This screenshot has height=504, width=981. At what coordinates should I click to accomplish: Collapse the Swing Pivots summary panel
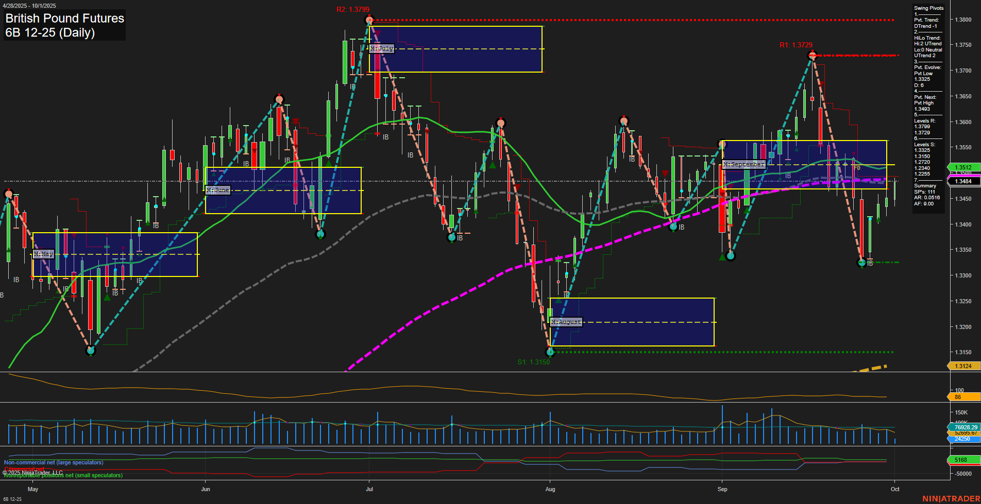927,8
